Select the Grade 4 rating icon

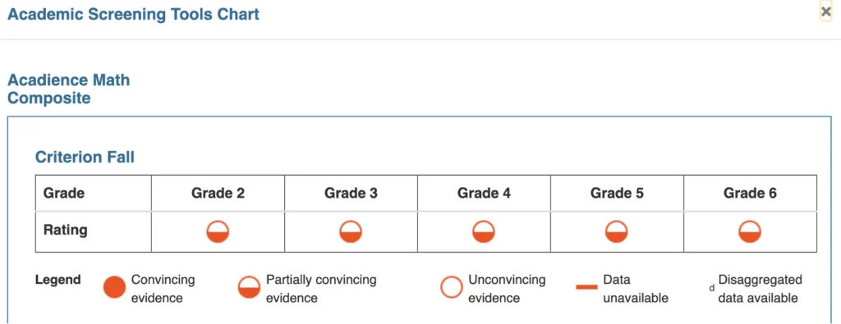(x=484, y=232)
